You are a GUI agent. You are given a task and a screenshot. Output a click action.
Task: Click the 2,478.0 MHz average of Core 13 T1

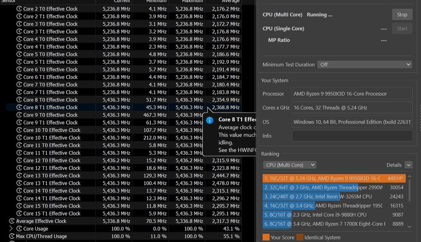(226, 183)
